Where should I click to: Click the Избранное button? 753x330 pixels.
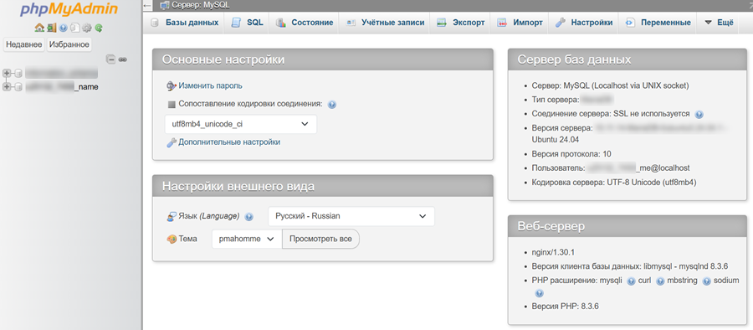(x=69, y=44)
